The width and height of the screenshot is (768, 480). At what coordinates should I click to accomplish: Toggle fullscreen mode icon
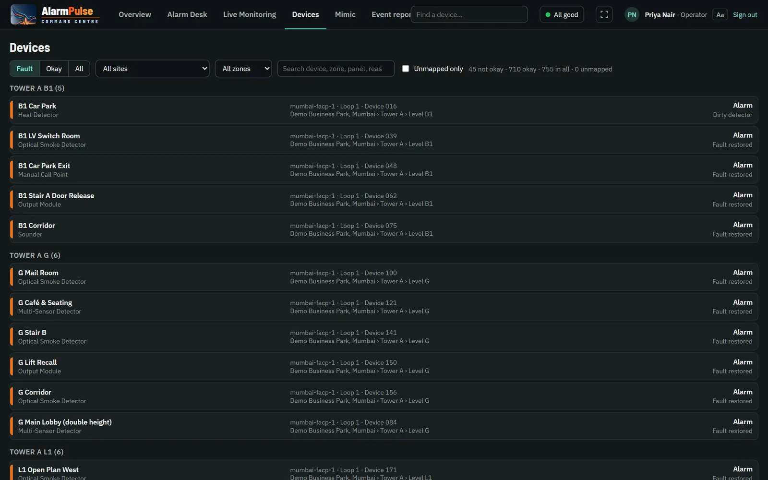(604, 14)
